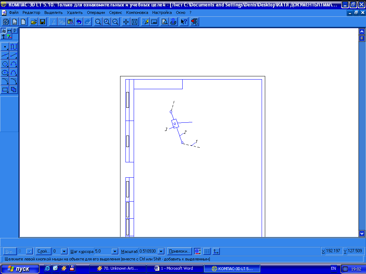
Task: Switch to the dimensions panel tab
Action: point(9,31)
